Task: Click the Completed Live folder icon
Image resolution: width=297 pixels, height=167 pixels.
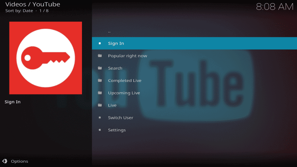Action: 100,80
